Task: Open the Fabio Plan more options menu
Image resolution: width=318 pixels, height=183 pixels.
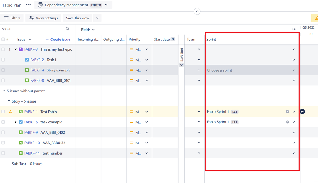Action: (28, 5)
